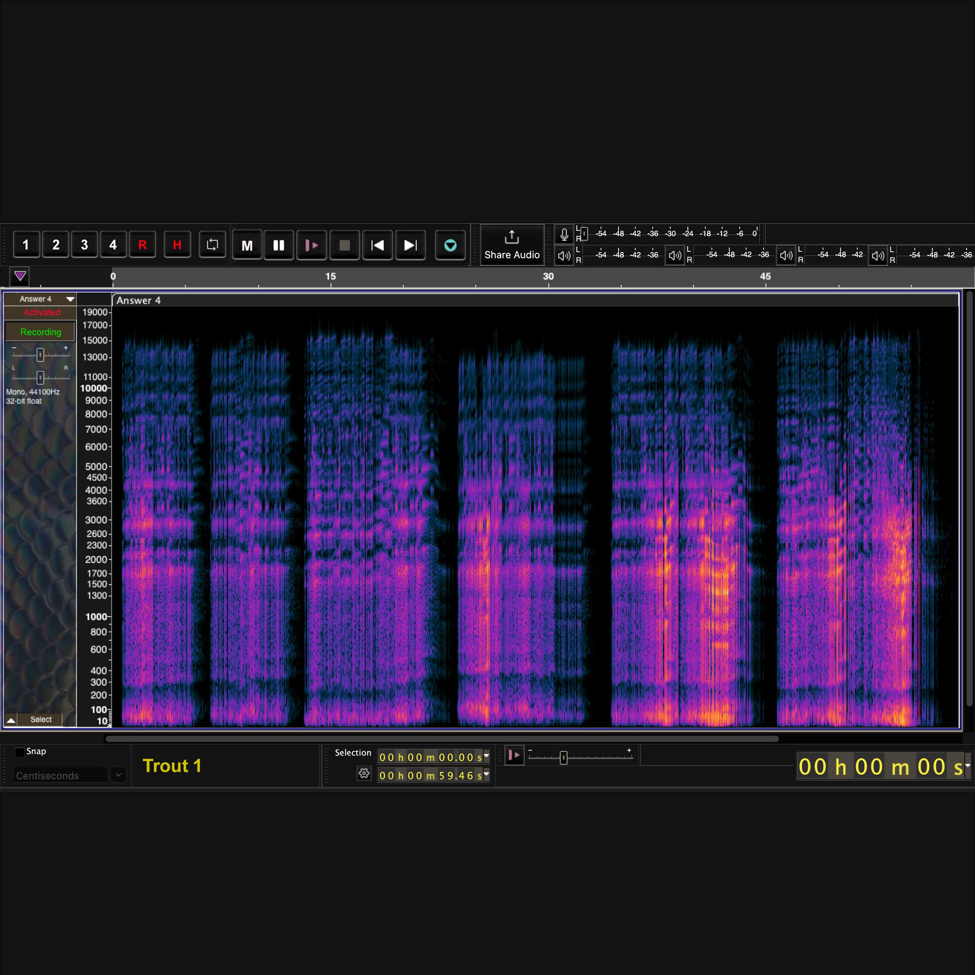Toggle the loop button
975x975 pixels.
click(x=213, y=245)
